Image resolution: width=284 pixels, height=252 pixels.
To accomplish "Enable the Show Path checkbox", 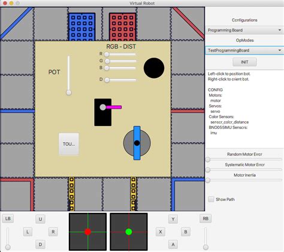I will click(211, 199).
